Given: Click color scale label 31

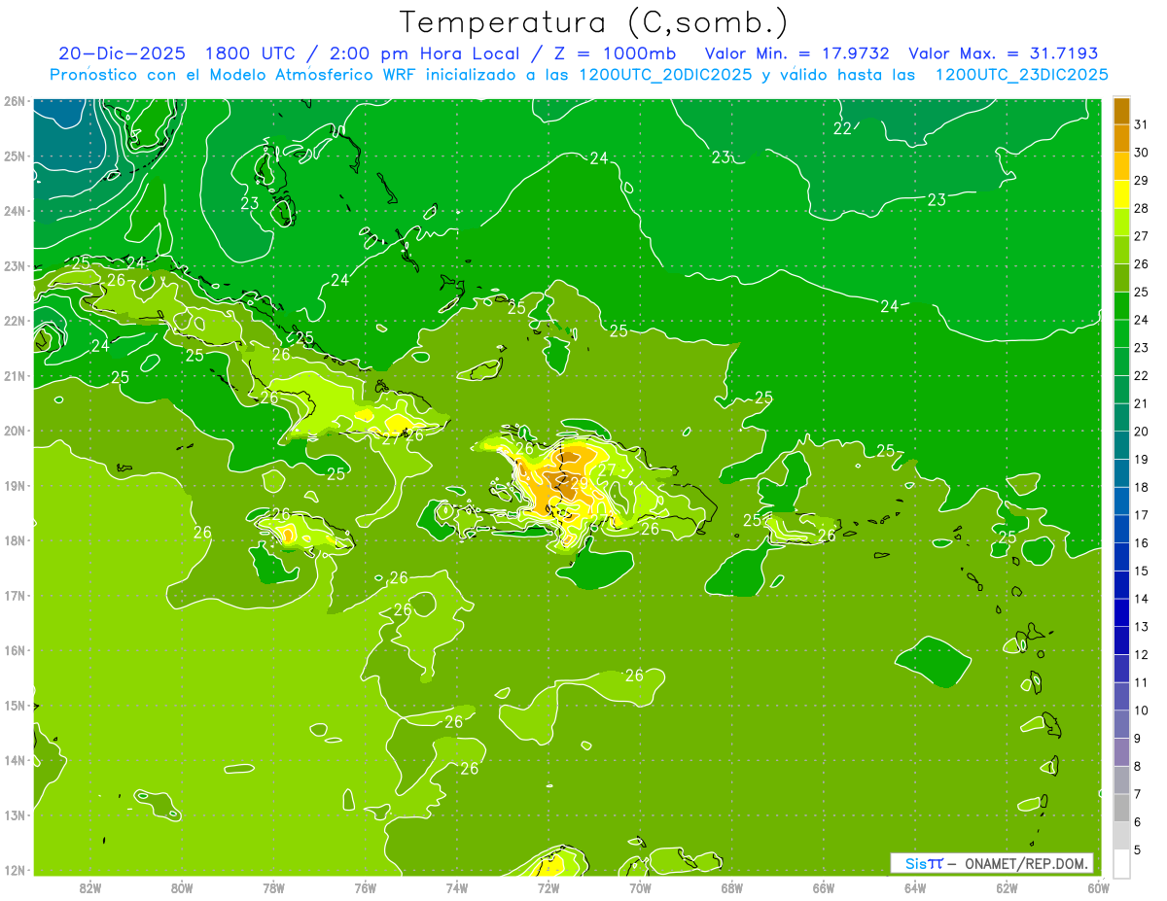Looking at the screenshot, I should tap(1141, 124).
